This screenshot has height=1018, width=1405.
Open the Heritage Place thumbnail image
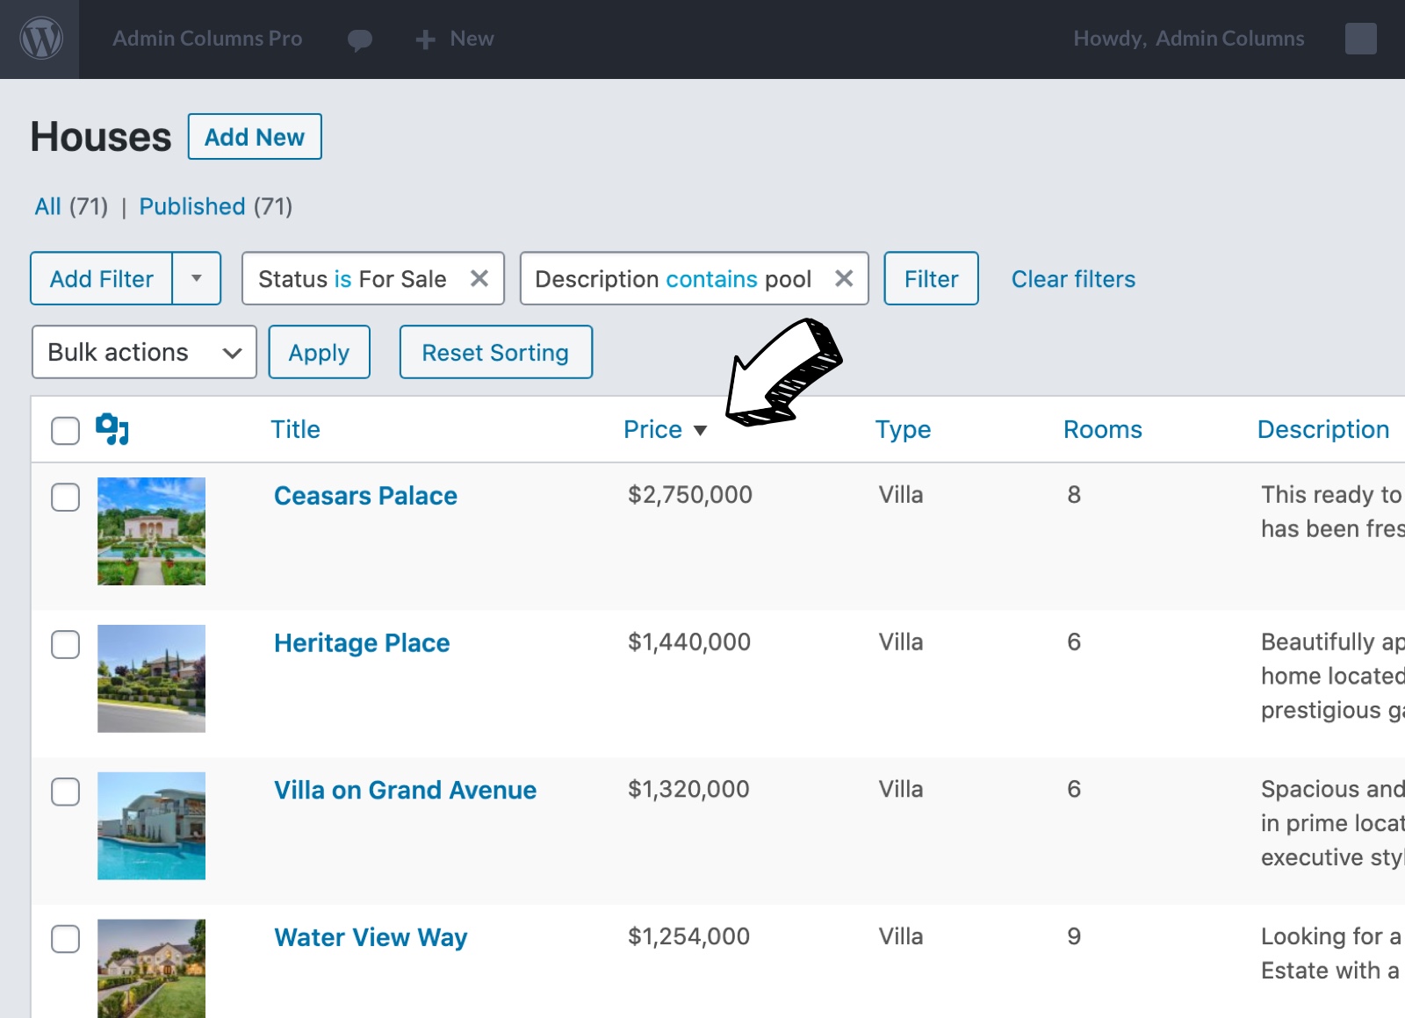click(x=151, y=678)
